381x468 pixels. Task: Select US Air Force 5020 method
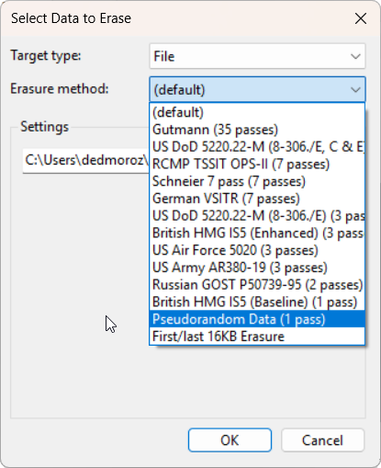[257, 250]
